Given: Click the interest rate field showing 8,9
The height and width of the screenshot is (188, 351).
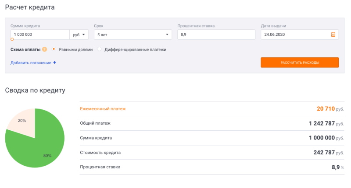Looking at the screenshot, I should pos(216,35).
